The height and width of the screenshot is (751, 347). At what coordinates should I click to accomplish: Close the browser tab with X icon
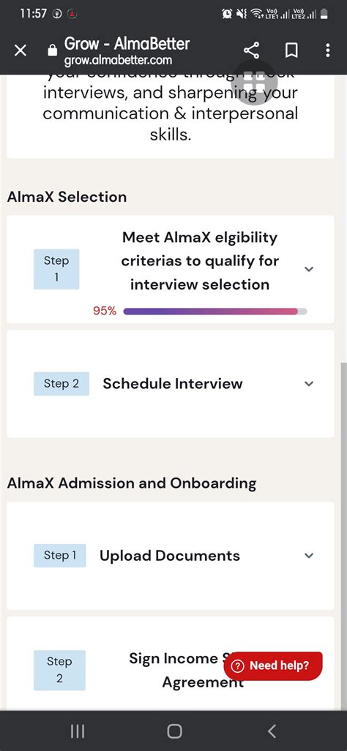click(20, 50)
